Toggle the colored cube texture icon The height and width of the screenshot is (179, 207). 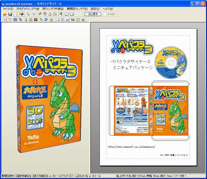pyautogui.click(x=22, y=14)
